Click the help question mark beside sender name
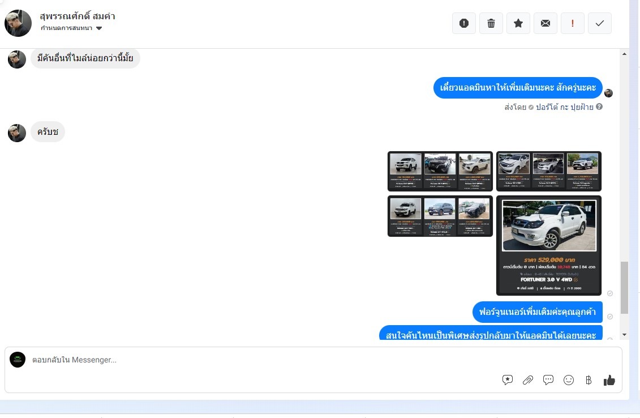The width and height of the screenshot is (640, 418). 599,106
